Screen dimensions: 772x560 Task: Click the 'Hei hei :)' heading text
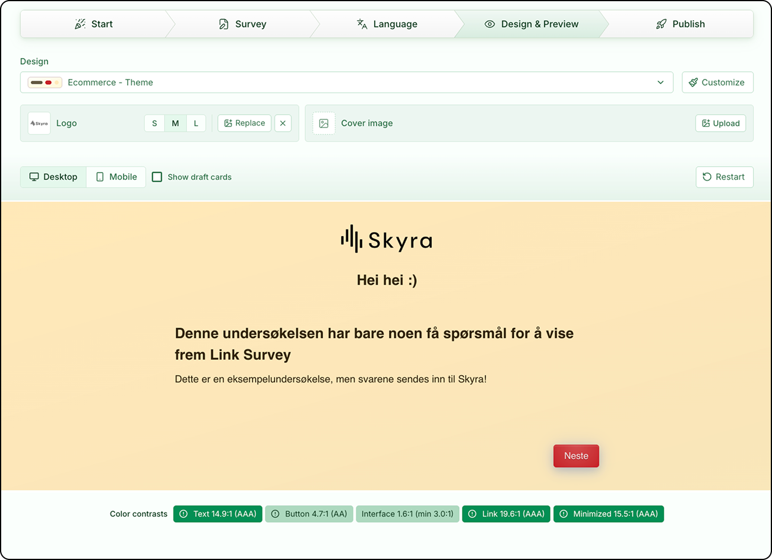point(387,280)
